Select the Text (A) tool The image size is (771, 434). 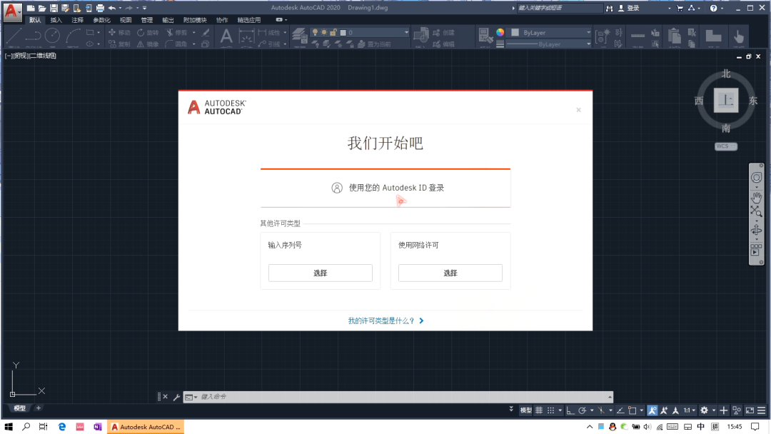(226, 37)
